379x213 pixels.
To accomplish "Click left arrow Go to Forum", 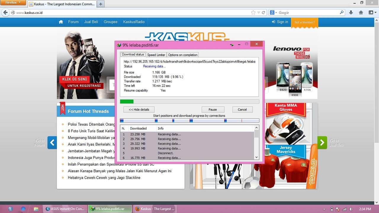I will coord(52,143).
